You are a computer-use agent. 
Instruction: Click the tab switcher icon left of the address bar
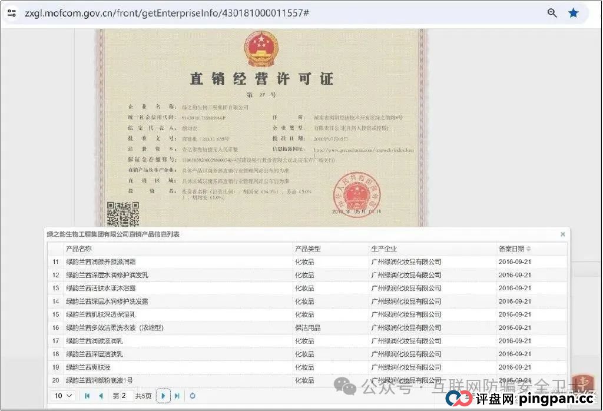(12, 12)
